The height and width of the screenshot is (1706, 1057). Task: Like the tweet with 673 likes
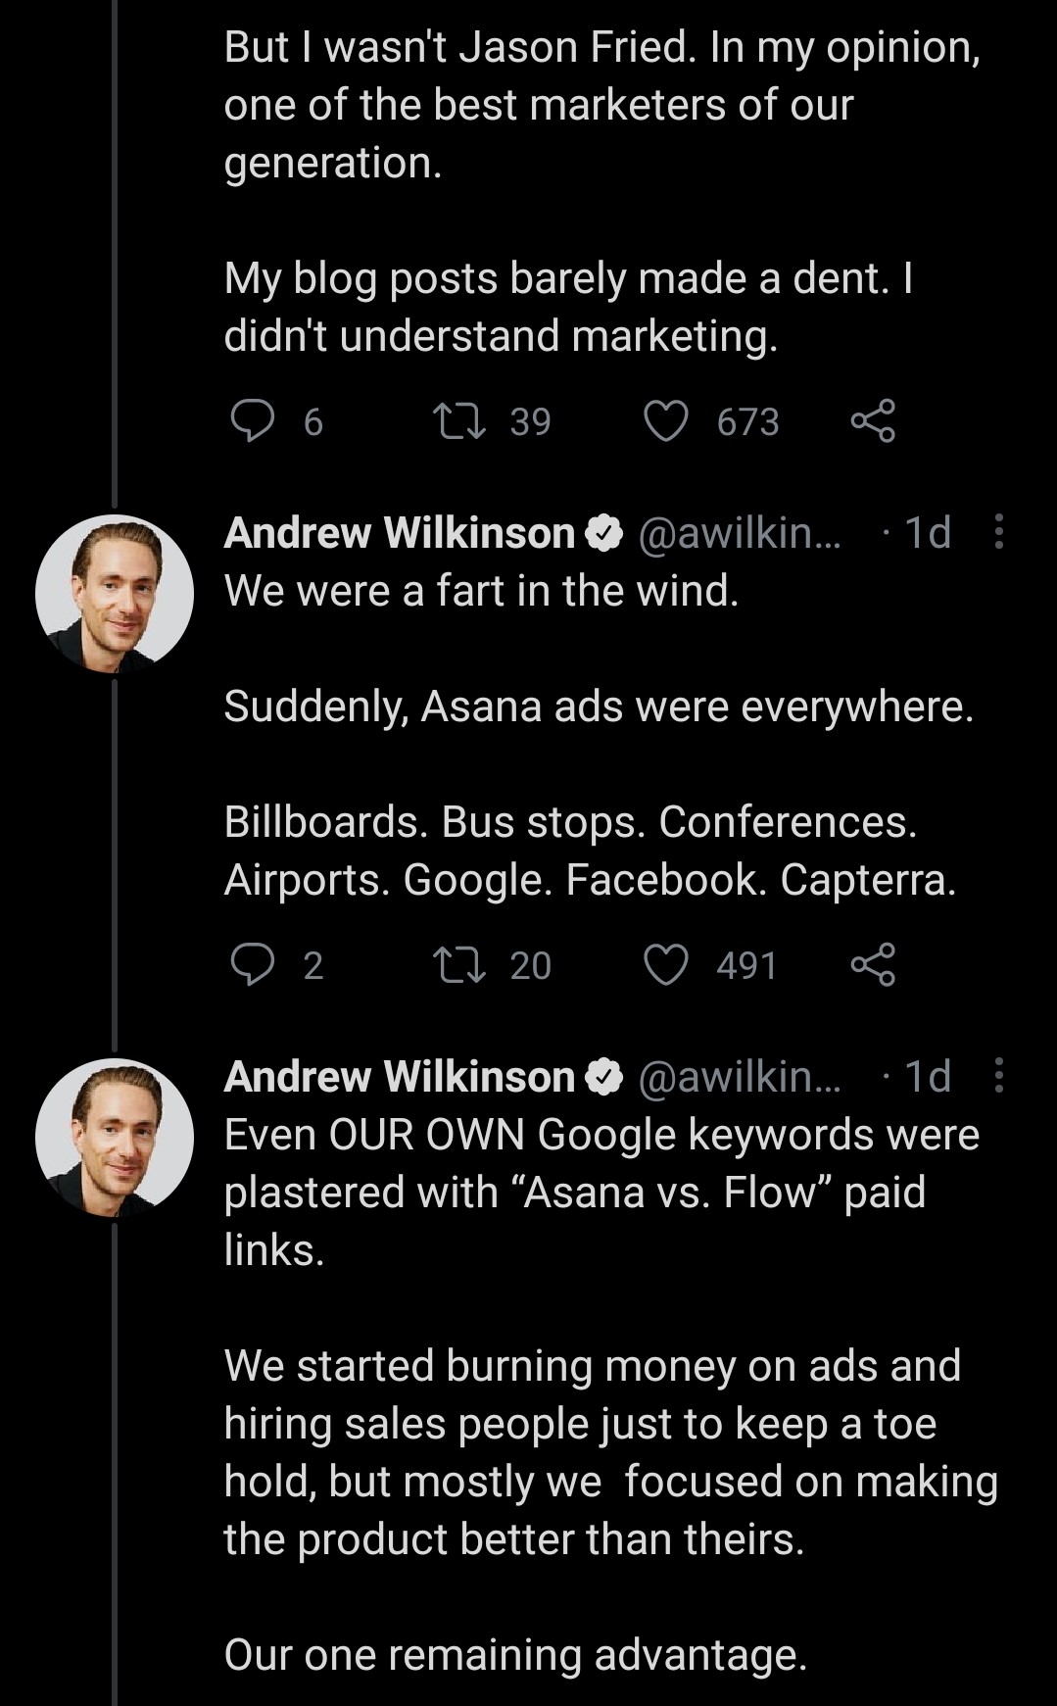pos(666,421)
